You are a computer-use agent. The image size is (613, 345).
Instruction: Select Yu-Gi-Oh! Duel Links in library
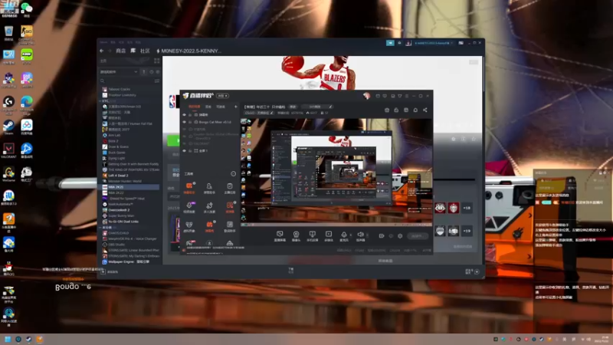coord(130,222)
